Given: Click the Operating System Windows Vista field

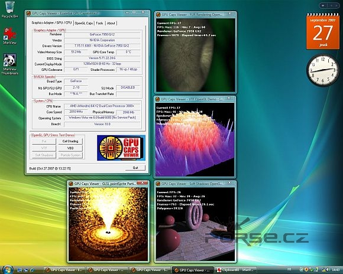Looking at the screenshot, I should click(x=102, y=118).
